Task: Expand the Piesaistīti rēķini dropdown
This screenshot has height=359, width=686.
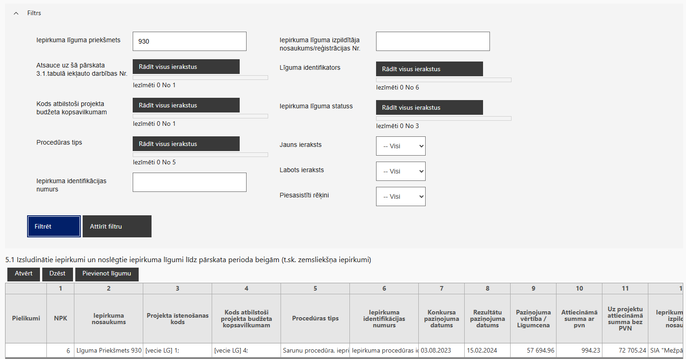Action: click(x=400, y=196)
